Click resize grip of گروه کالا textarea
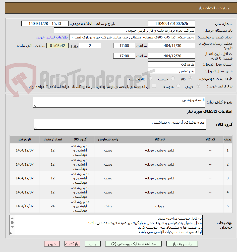This screenshot has width=237, height=252. [35, 128]
